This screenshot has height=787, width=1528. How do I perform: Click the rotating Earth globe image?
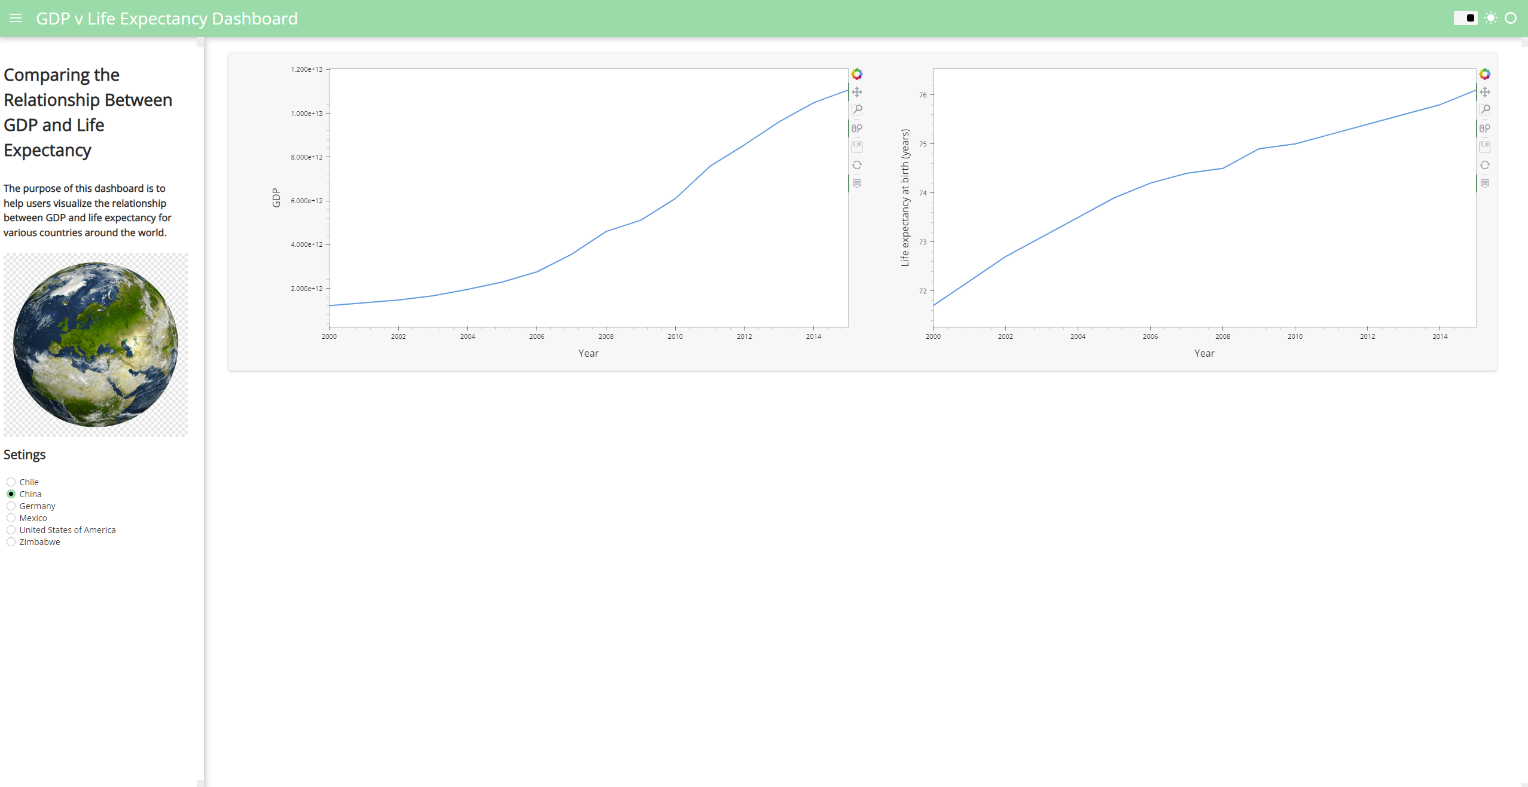coord(96,344)
